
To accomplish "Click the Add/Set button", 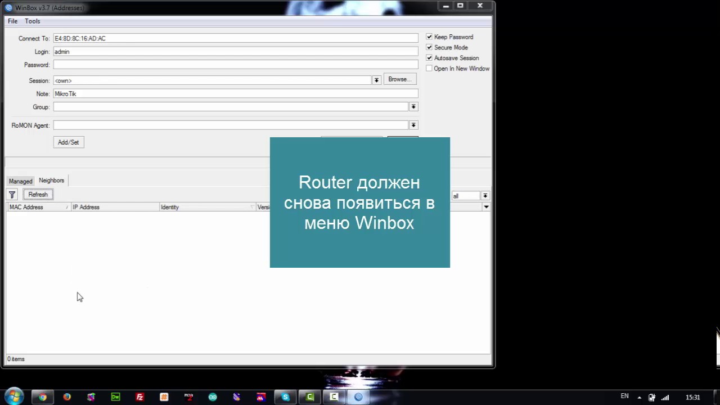I will [69, 142].
